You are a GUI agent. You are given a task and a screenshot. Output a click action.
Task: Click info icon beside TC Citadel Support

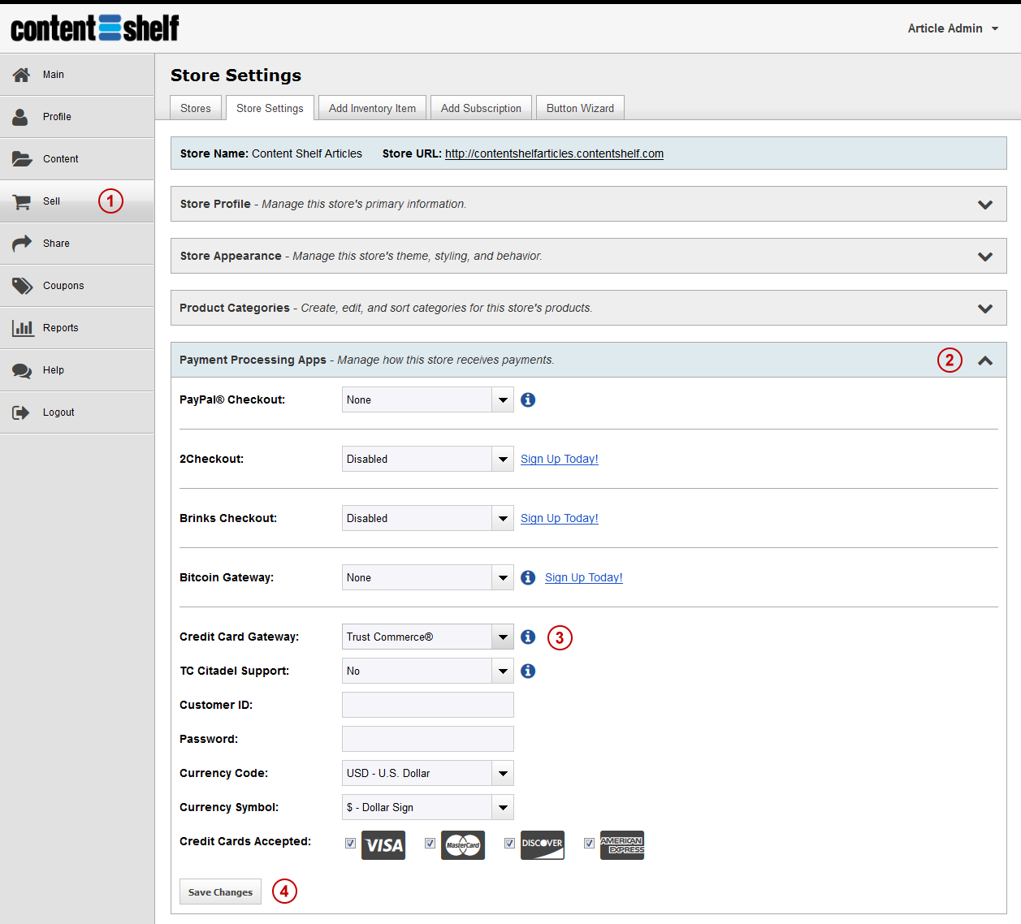click(528, 671)
